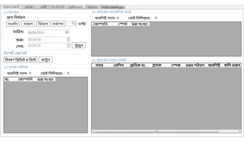Viewport: 244px width, 142px height.
Task: Click the অবশিষ্ট column header
Action: [x=214, y=65]
